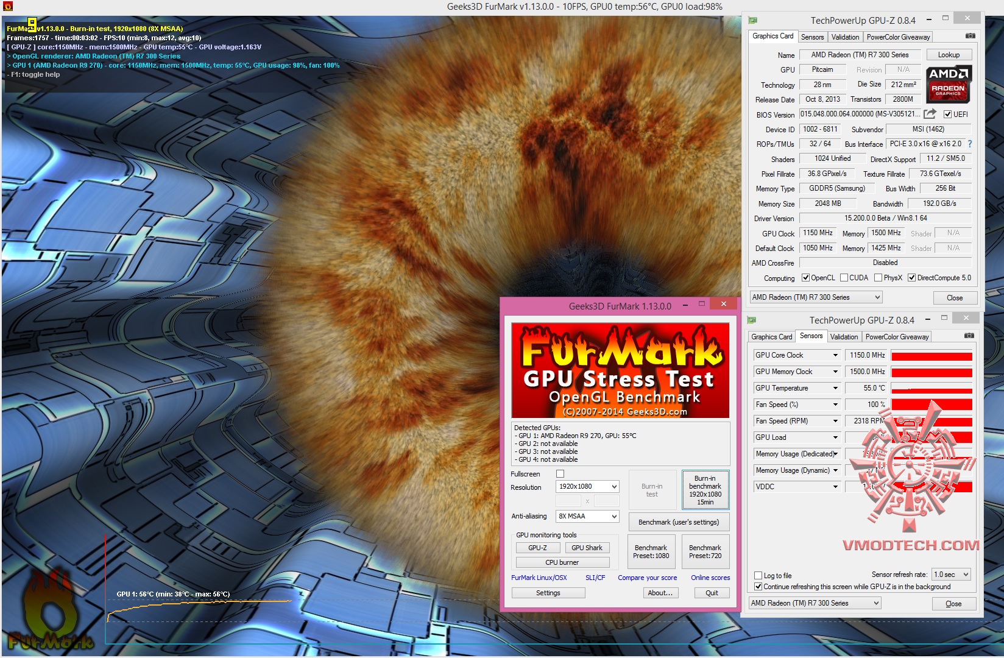Open Validation tab in lower GPU-Z window

point(844,337)
